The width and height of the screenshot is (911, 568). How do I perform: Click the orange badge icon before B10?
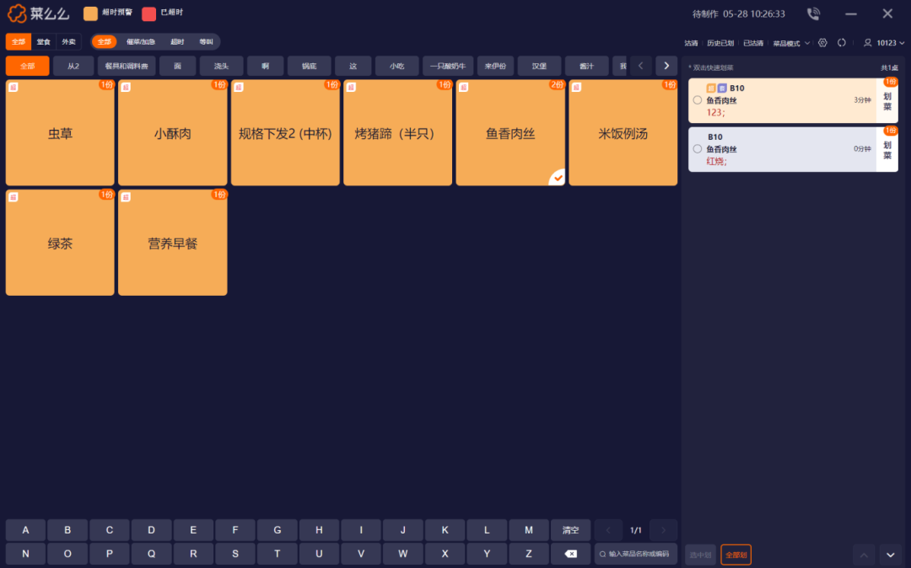(710, 88)
